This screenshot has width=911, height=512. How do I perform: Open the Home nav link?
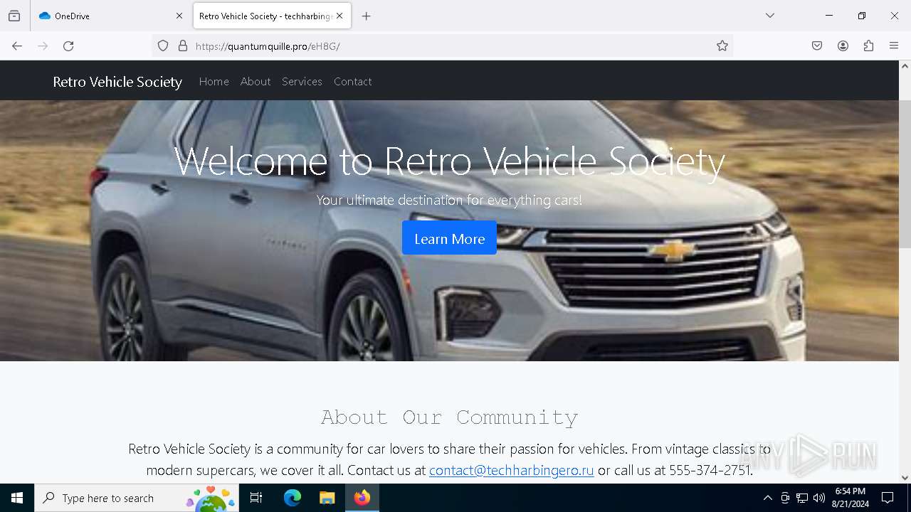click(x=214, y=81)
